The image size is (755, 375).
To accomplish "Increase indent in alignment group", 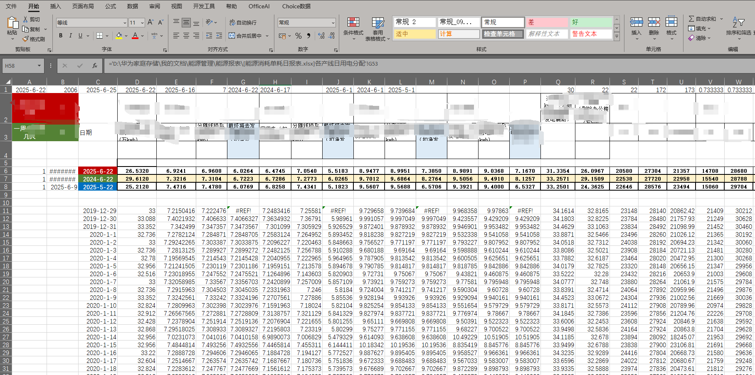I will (219, 36).
